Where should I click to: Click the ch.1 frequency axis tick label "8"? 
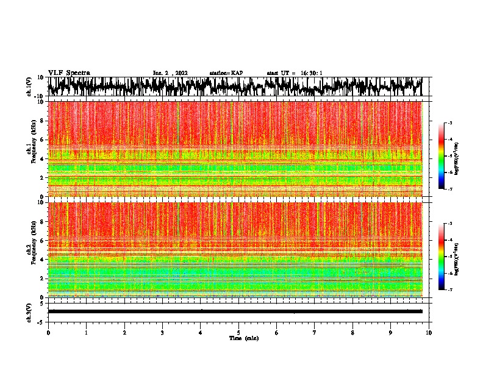[42, 121]
